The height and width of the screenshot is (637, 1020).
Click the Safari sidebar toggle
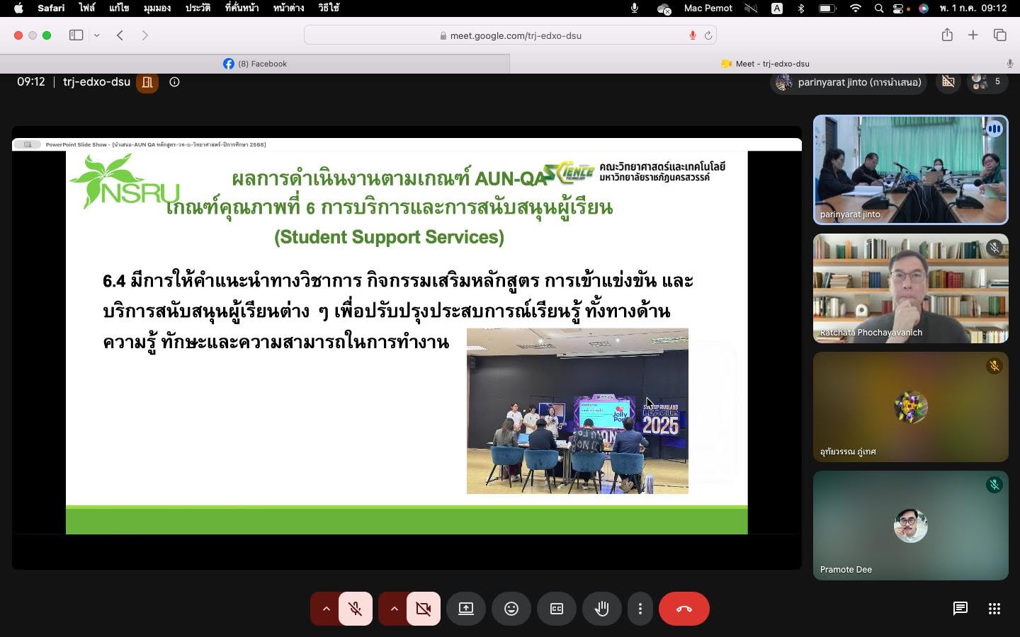coord(76,35)
